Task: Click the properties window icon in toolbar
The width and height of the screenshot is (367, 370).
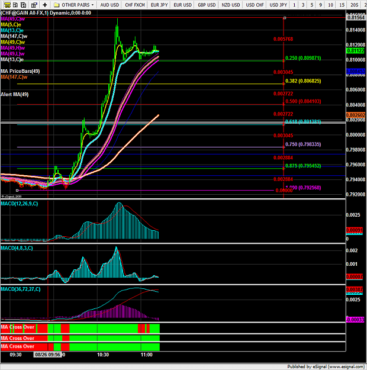Action: click(34, 5)
